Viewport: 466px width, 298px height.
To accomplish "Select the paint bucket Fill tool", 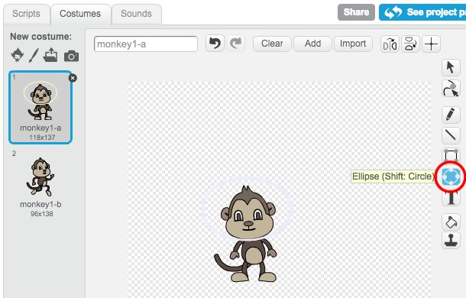I will (x=451, y=222).
